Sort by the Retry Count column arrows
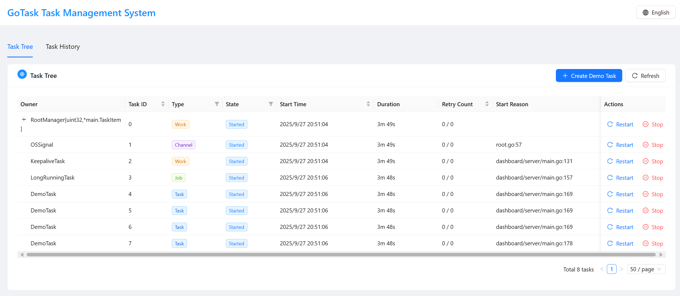The width and height of the screenshot is (680, 296). 487,104
